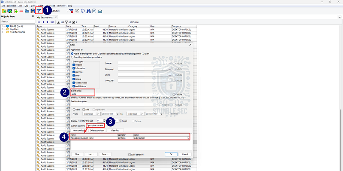Click the clear filter red X funnel icon

pos(71,11)
